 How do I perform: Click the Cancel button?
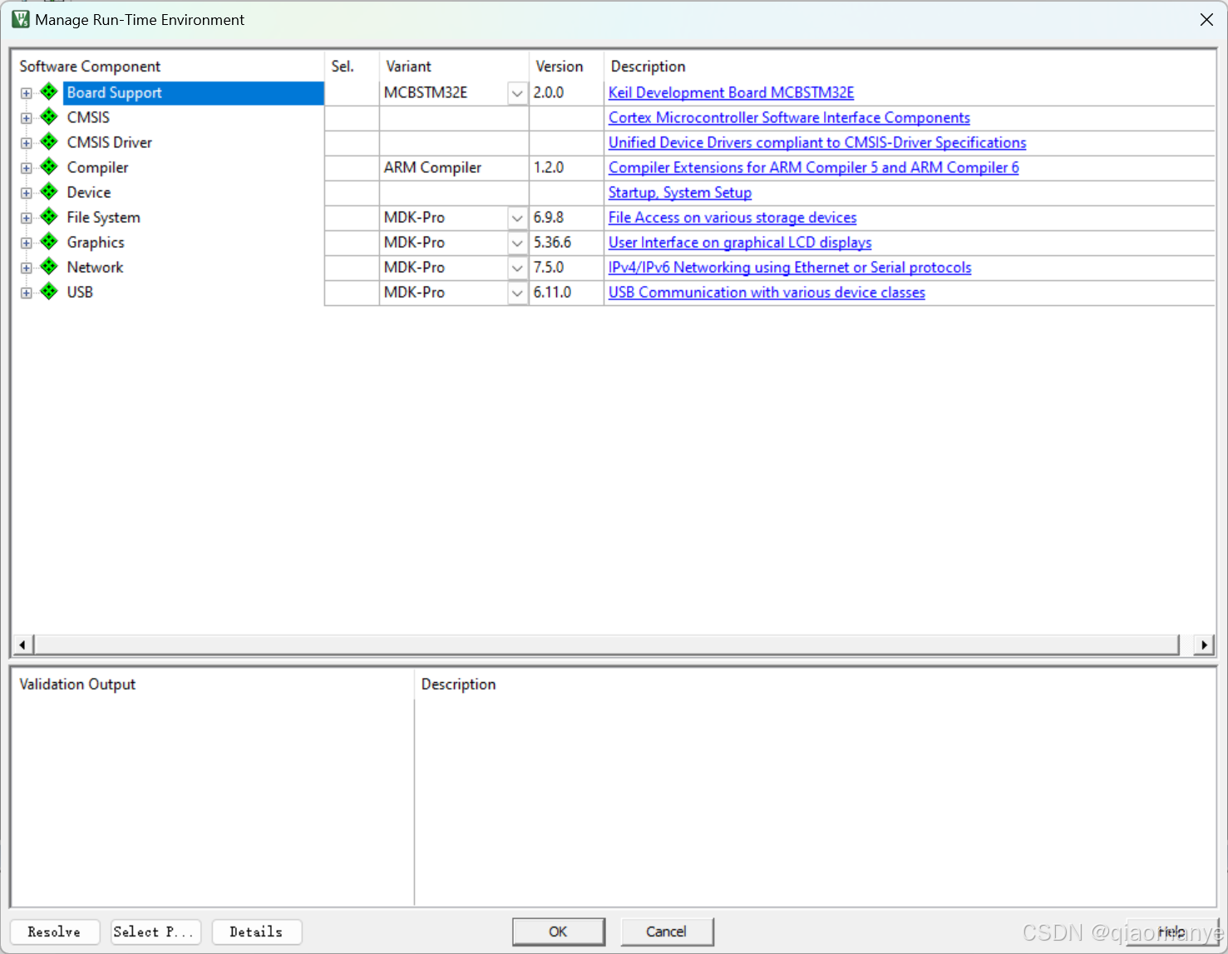[667, 932]
